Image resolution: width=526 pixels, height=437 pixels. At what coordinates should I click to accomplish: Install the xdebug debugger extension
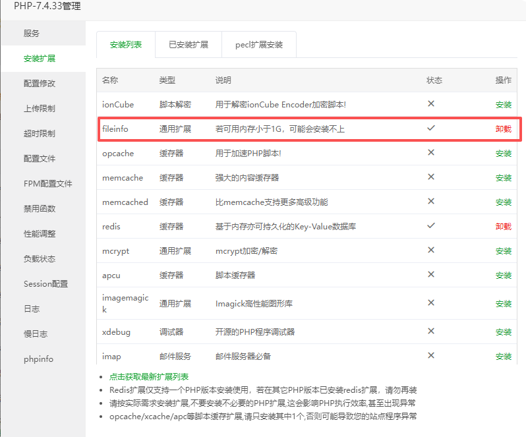503,332
